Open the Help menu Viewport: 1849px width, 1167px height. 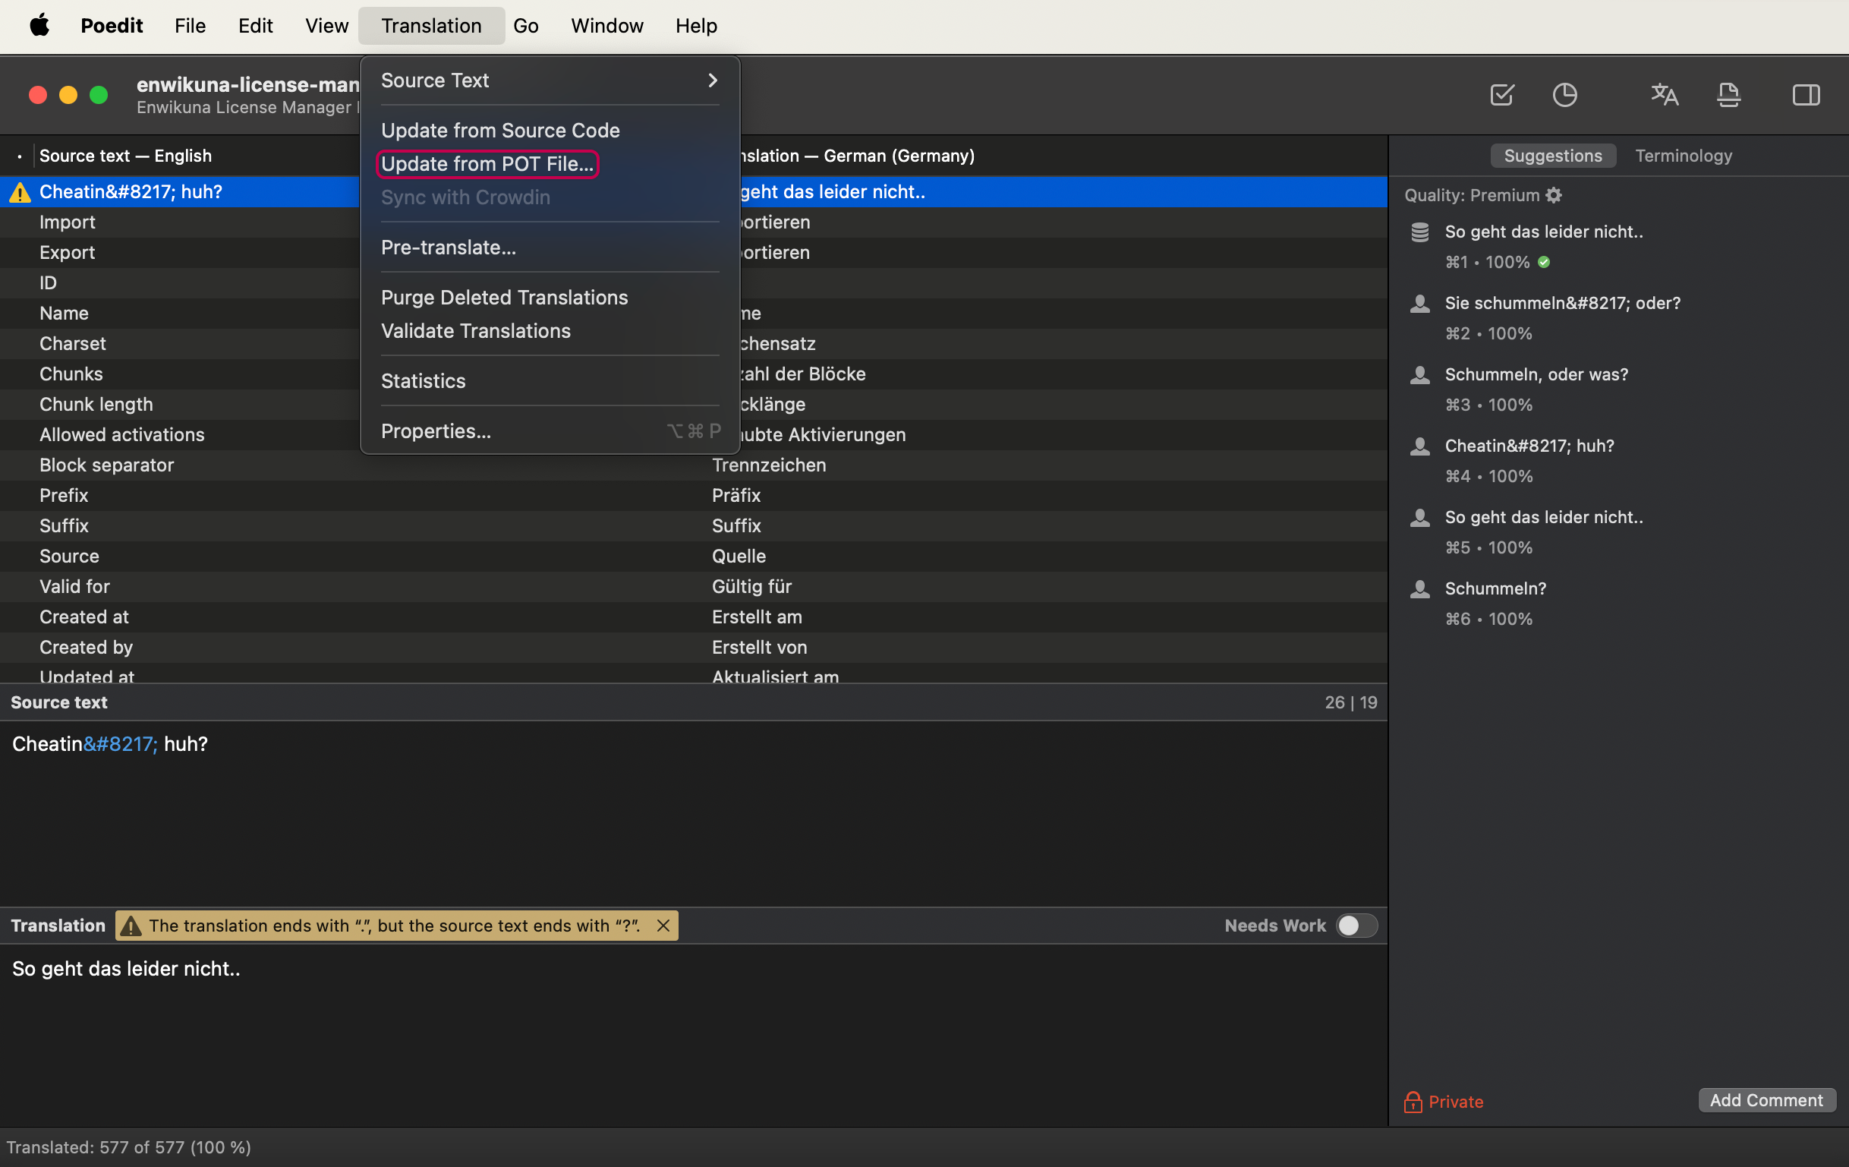(696, 25)
